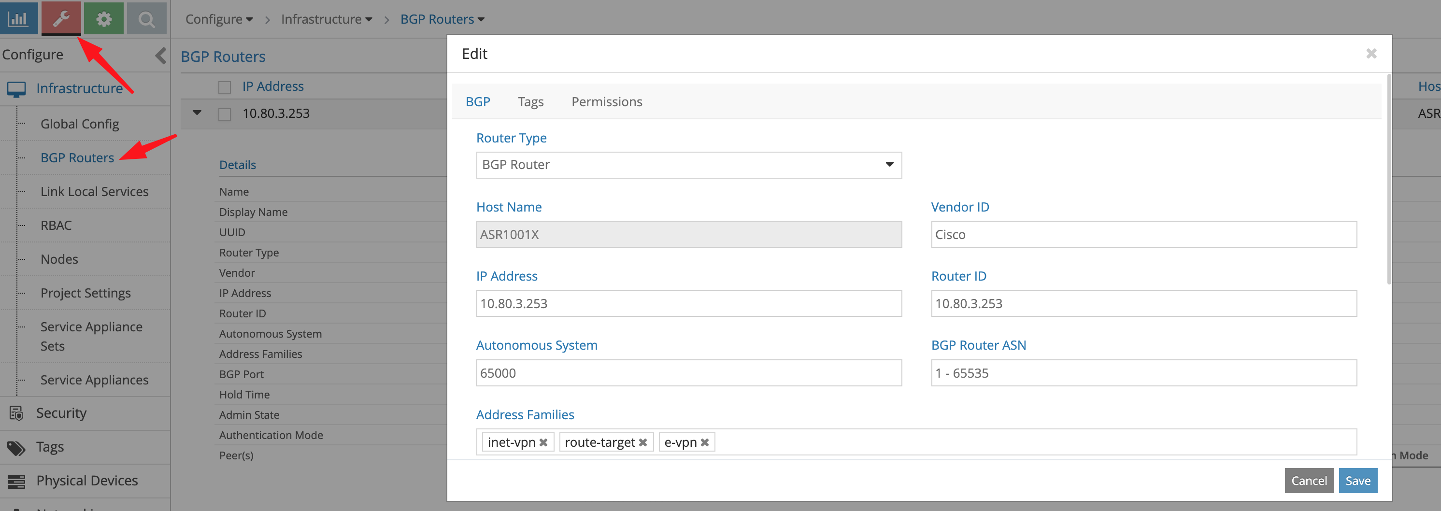This screenshot has width=1441, height=511.
Task: Open the Monitor bar chart icon
Action: click(19, 18)
